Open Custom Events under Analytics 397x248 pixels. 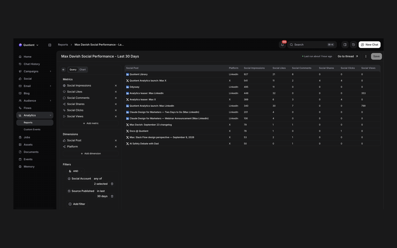click(35, 130)
